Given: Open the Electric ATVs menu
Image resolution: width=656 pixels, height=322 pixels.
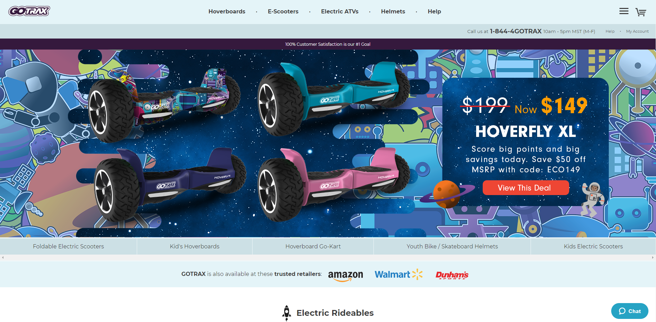Looking at the screenshot, I should click(340, 11).
